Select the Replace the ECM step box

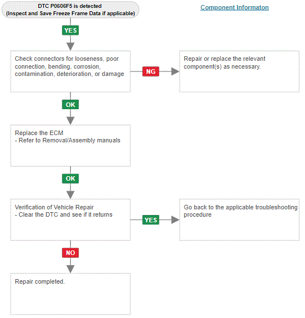tap(70, 146)
